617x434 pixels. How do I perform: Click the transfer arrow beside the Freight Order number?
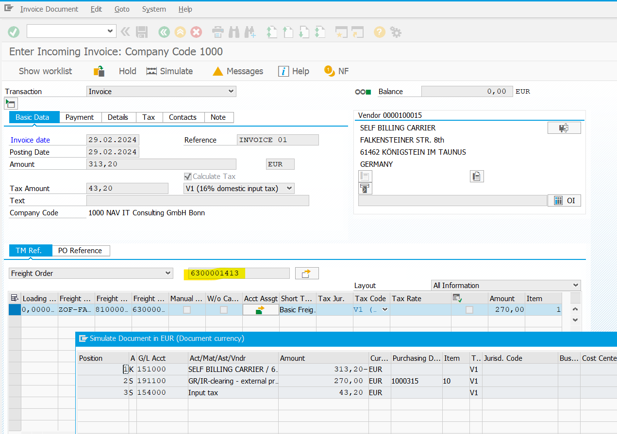306,273
